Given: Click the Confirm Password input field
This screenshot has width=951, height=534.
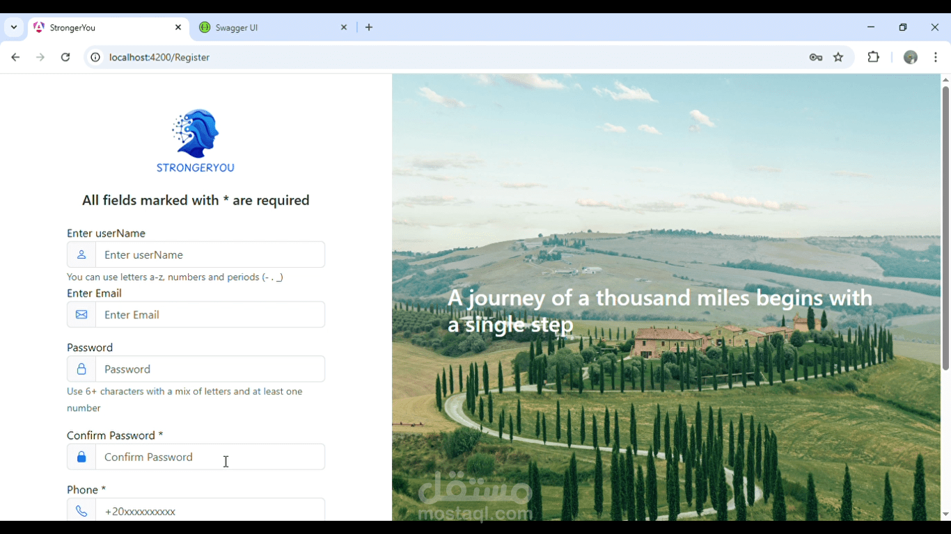Looking at the screenshot, I should (x=210, y=457).
